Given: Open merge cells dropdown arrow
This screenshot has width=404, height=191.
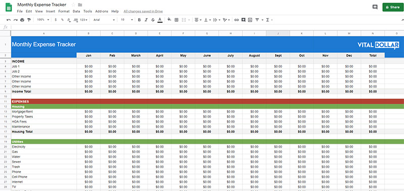Looking at the screenshot, I should (189, 20).
